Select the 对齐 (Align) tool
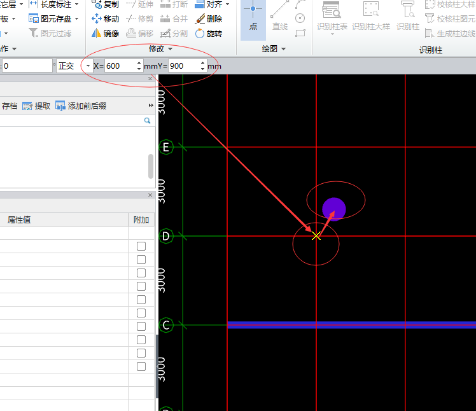 [209, 4]
